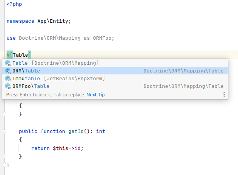Click the int return type
Image resolution: width=238 pixels, height=175 pixels.
[100, 131]
